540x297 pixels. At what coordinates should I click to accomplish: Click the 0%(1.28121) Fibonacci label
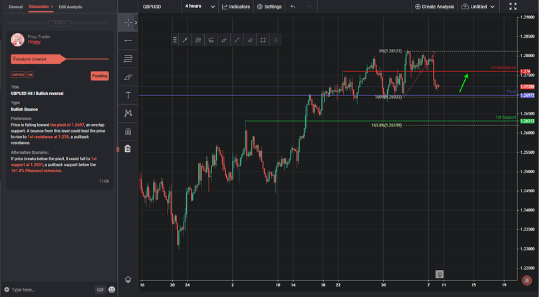click(x=390, y=51)
